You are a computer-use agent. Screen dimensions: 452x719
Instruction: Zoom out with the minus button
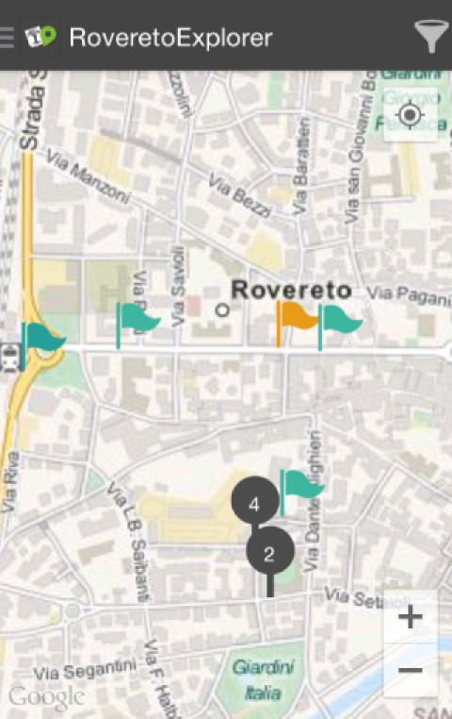[x=411, y=670]
